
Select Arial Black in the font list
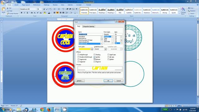(82, 37)
